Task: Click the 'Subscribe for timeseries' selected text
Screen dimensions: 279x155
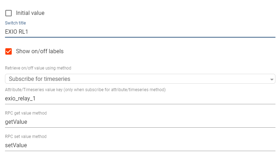Action: pos(39,79)
